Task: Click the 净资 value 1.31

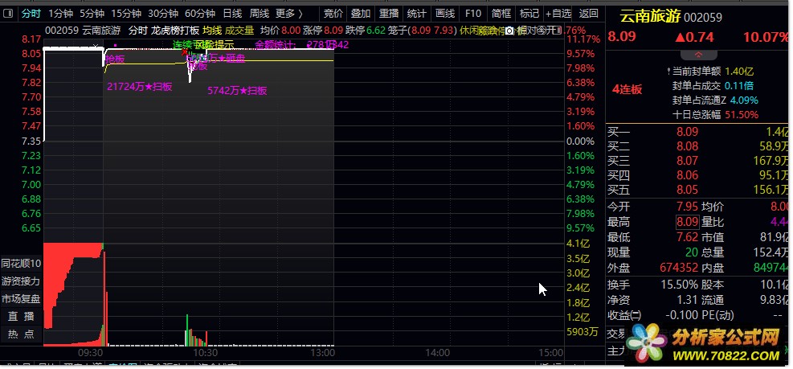Action: (x=687, y=300)
